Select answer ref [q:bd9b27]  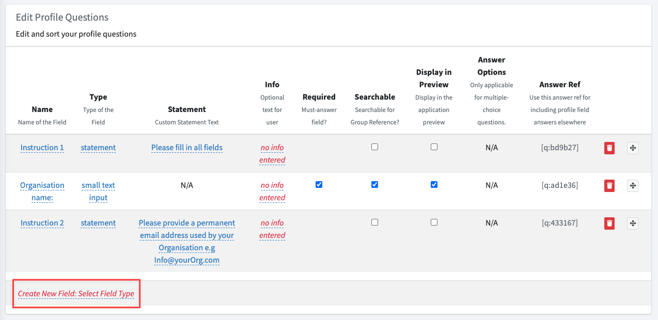coord(560,148)
